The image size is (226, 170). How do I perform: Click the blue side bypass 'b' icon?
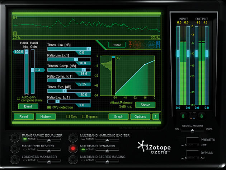tap(158, 43)
